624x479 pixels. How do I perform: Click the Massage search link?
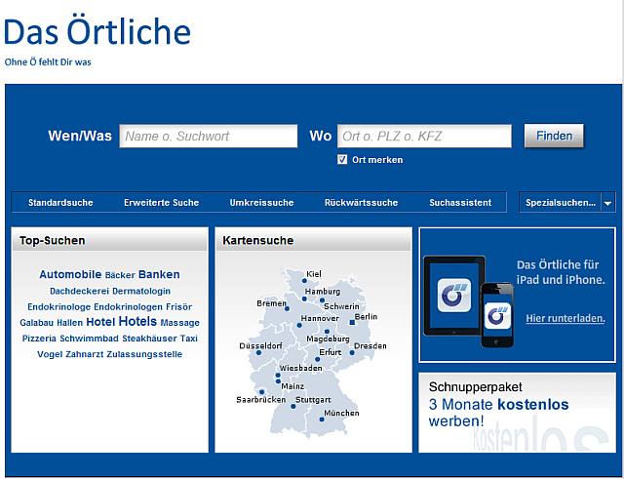(179, 323)
